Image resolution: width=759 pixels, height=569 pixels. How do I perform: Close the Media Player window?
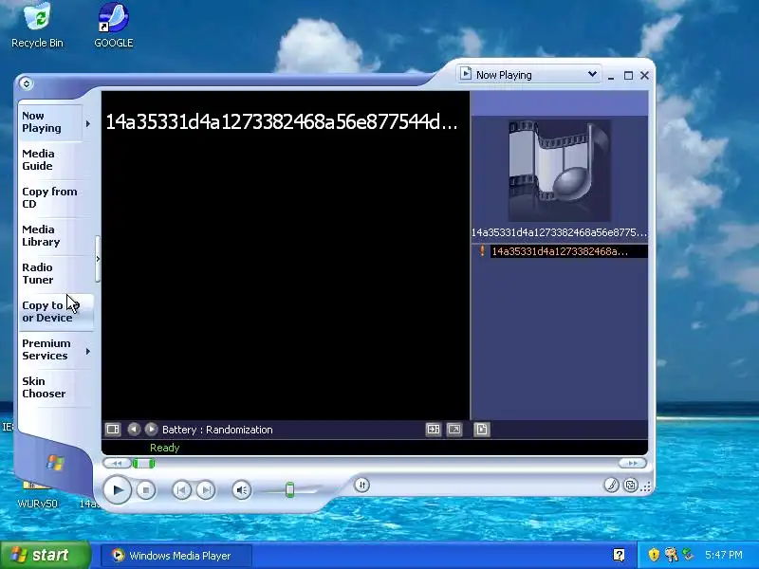[x=645, y=76]
